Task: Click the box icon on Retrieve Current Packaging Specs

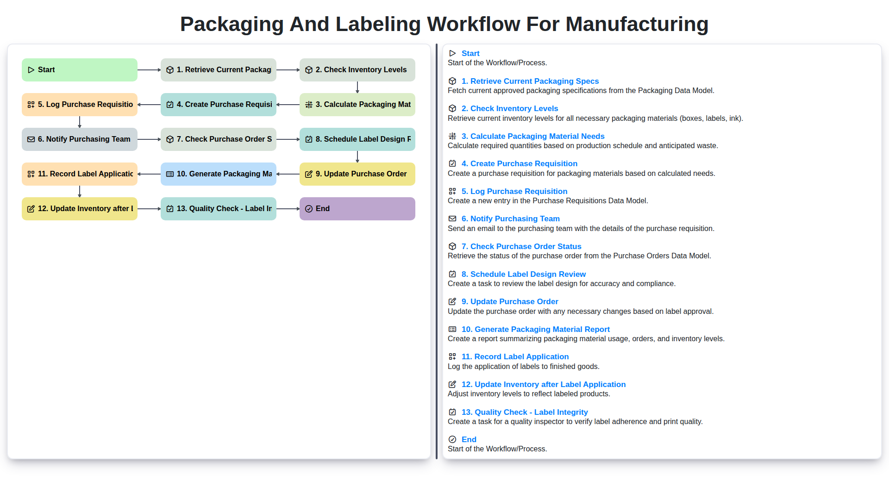Action: (x=170, y=69)
